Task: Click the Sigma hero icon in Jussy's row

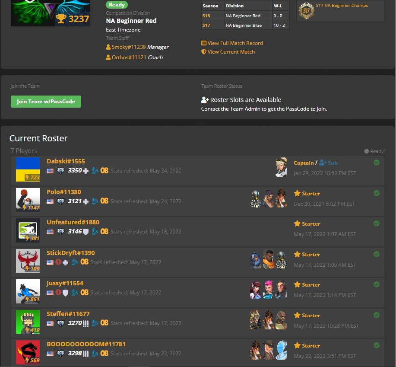Action: click(x=281, y=289)
